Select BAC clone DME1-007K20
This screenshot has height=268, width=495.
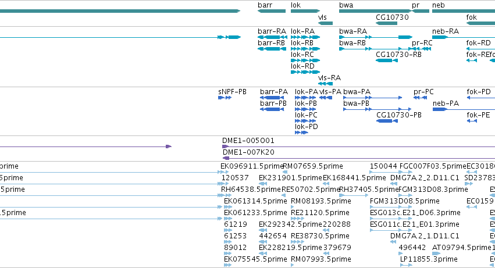[359, 158]
